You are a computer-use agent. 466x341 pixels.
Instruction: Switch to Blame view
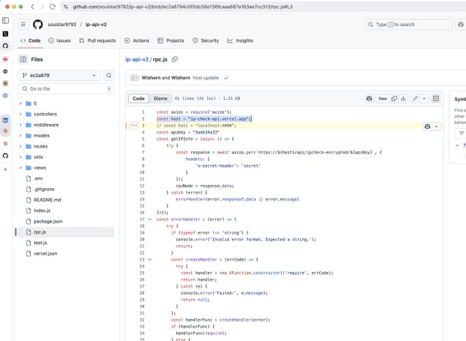tap(160, 99)
